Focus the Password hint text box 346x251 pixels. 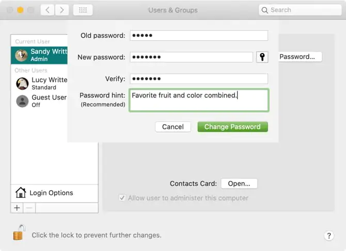pos(199,100)
